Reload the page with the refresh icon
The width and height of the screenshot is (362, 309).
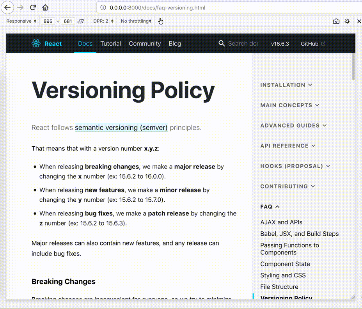coord(33,8)
